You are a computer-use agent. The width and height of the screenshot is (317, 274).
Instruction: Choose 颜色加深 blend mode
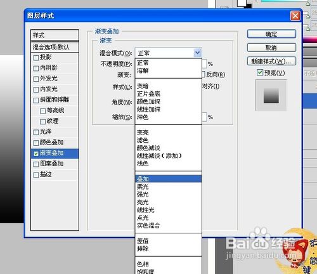pyautogui.click(x=169, y=101)
